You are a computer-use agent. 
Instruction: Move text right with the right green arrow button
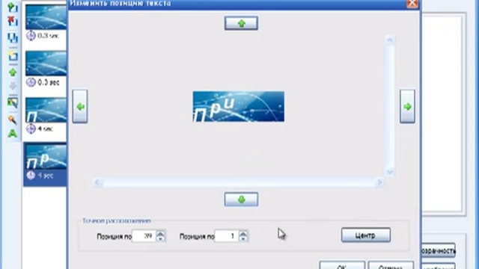407,106
